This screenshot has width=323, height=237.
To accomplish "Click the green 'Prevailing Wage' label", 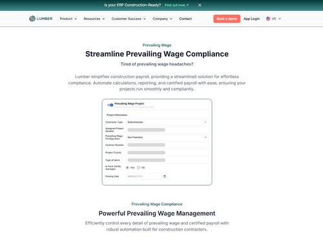I will [157, 45].
